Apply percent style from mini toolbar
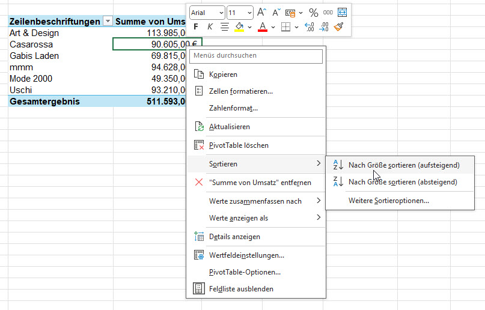Screen dimensions: 485x310 tap(313, 13)
